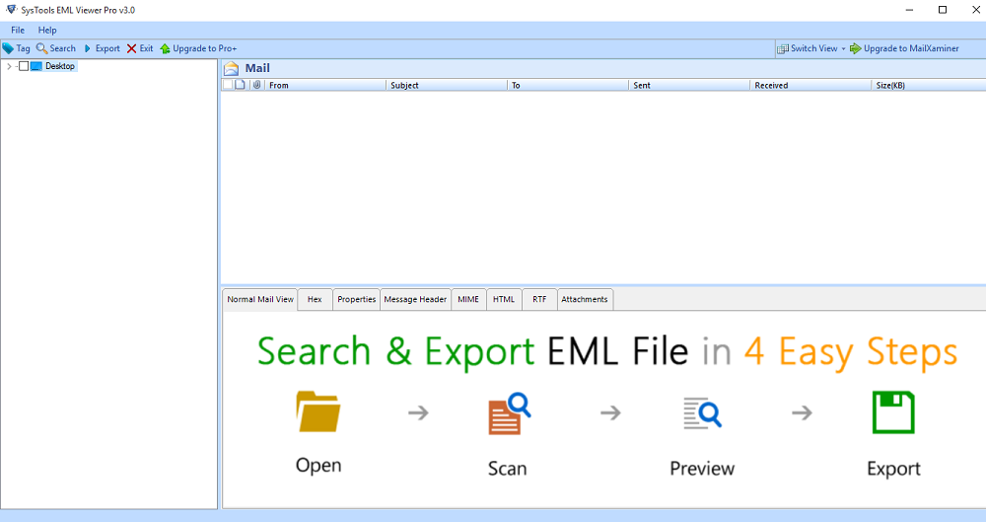Click the 'Scan' step label

[508, 469]
